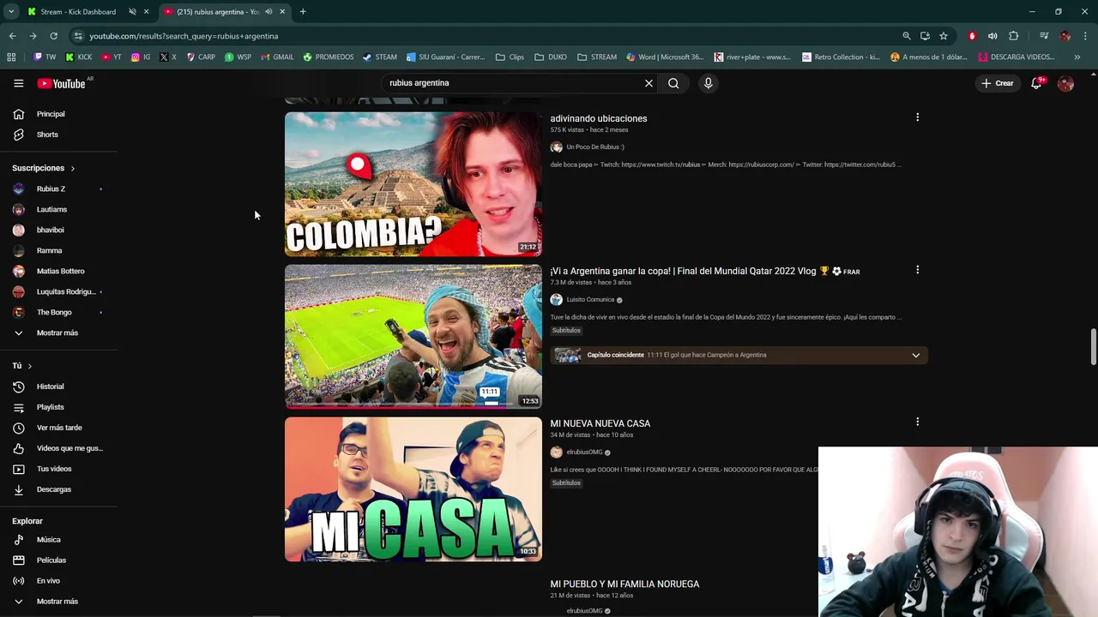The height and width of the screenshot is (617, 1098).
Task: Open options for MI NUEVA NUEVA CASA
Action: [917, 422]
